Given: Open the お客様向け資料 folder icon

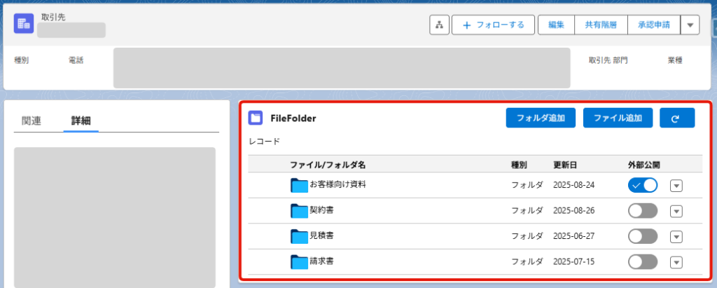Looking at the screenshot, I should coord(300,186).
